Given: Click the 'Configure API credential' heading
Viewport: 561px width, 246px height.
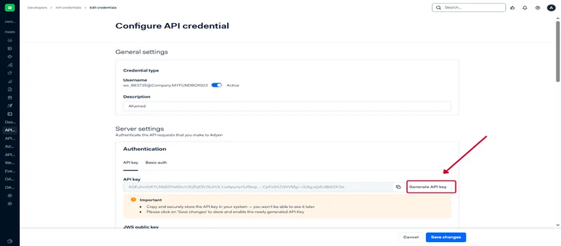Looking at the screenshot, I should tap(172, 26).
